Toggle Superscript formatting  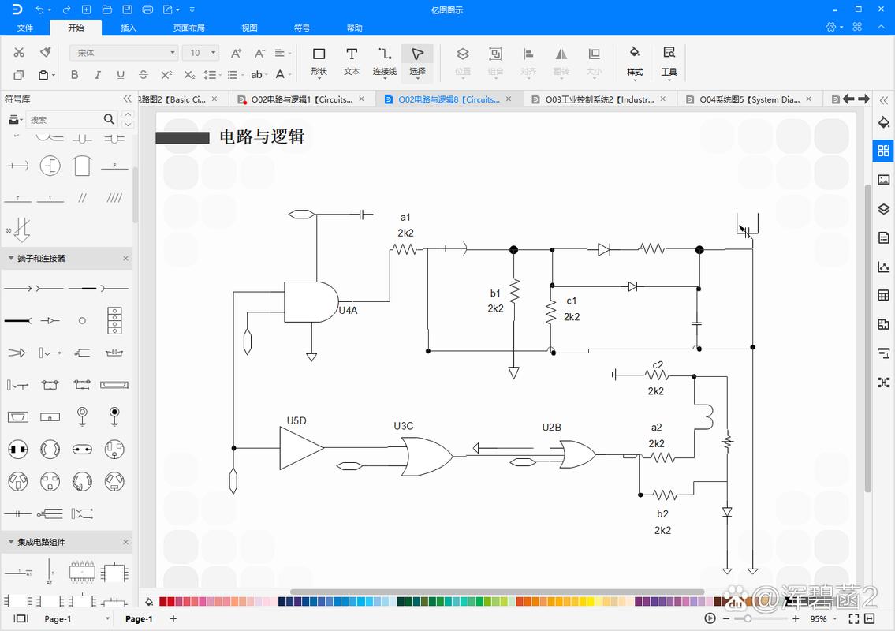tap(166, 75)
